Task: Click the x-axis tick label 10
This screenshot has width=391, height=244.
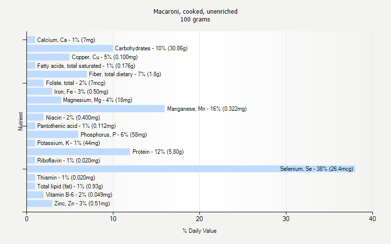Action: pyautogui.click(x=113, y=219)
